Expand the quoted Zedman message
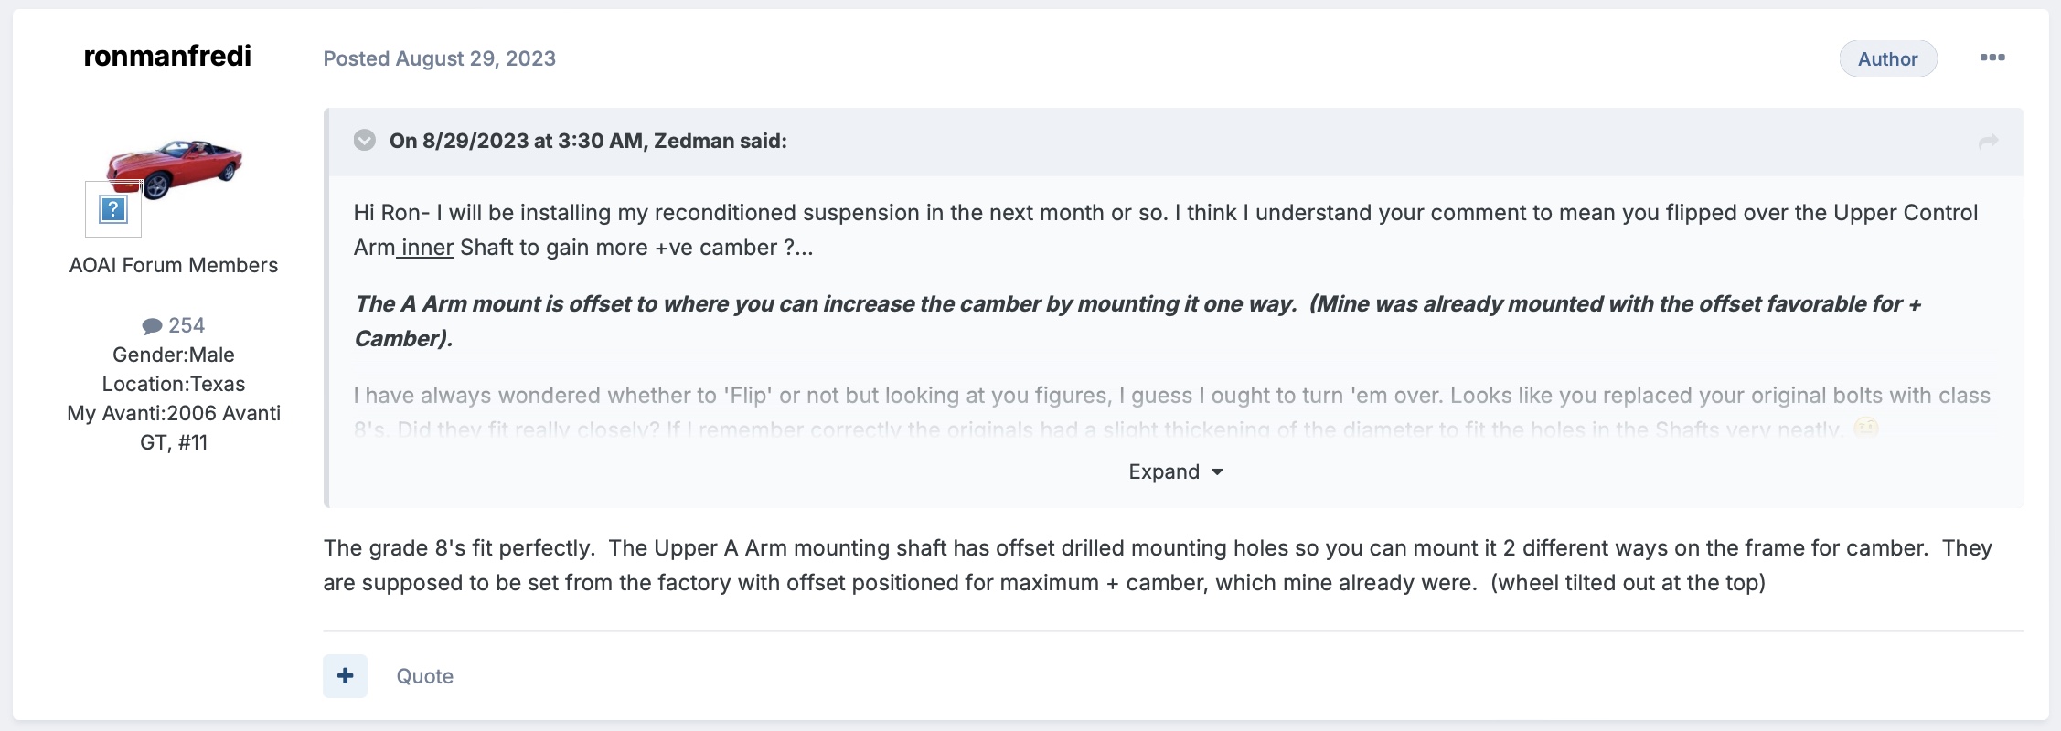Screen dimensions: 2061x731 [1175, 471]
